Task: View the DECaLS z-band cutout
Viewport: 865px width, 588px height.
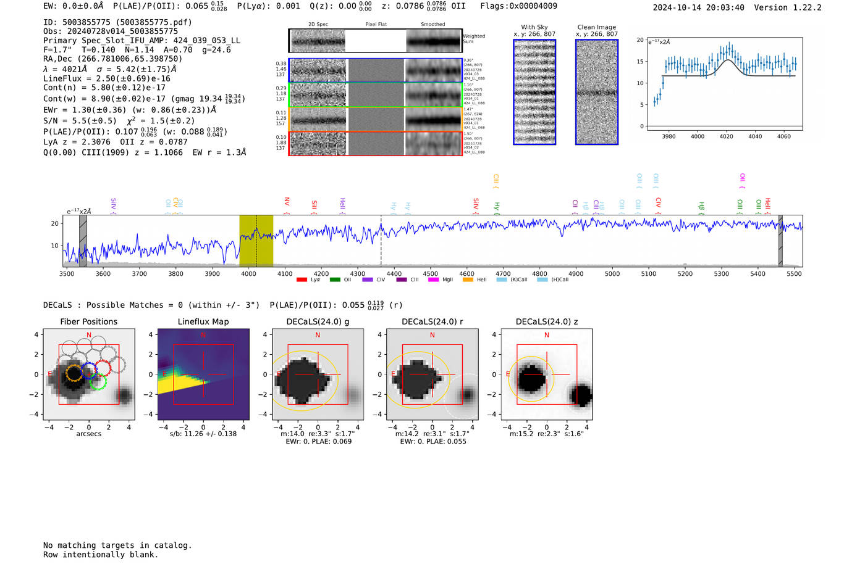Action: click(546, 375)
